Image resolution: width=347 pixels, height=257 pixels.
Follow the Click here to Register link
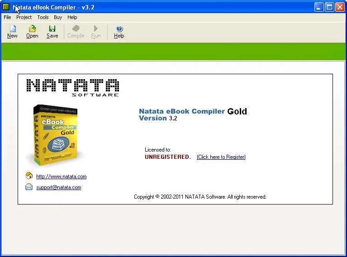pos(221,157)
